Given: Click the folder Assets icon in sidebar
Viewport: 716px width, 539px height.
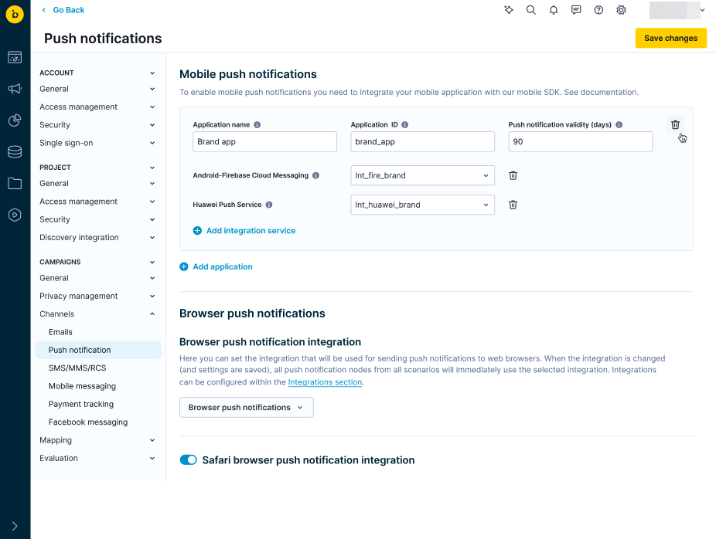Looking at the screenshot, I should click(x=14, y=184).
